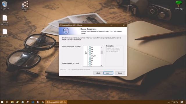
Task: Check the fi language component
Action: tap(90, 62)
